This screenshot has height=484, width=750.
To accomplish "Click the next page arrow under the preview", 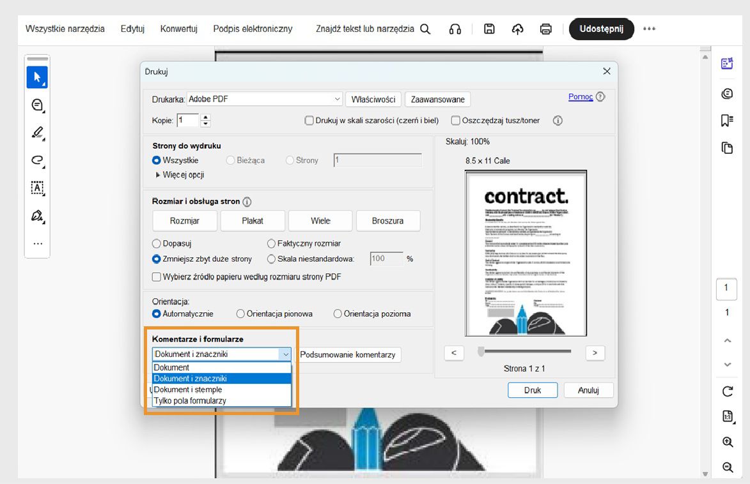I will click(595, 353).
